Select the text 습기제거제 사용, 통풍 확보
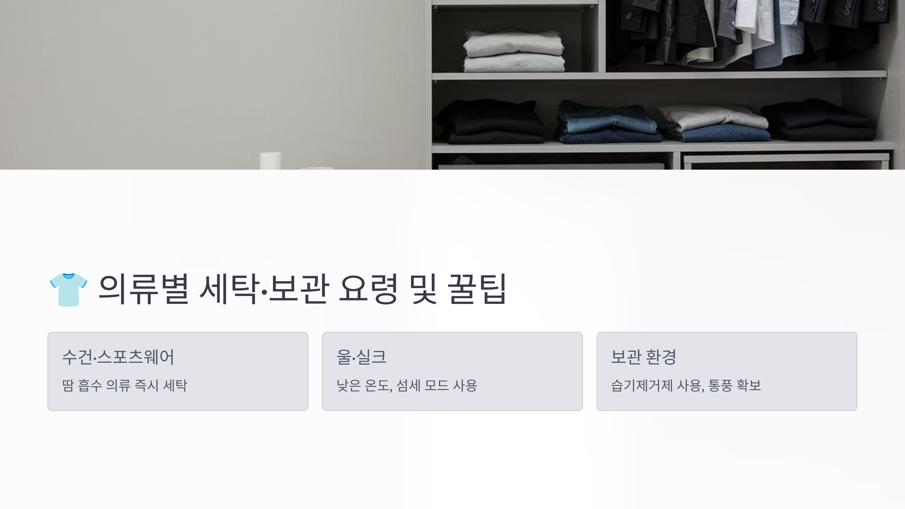Viewport: 905px width, 509px height. tap(686, 385)
